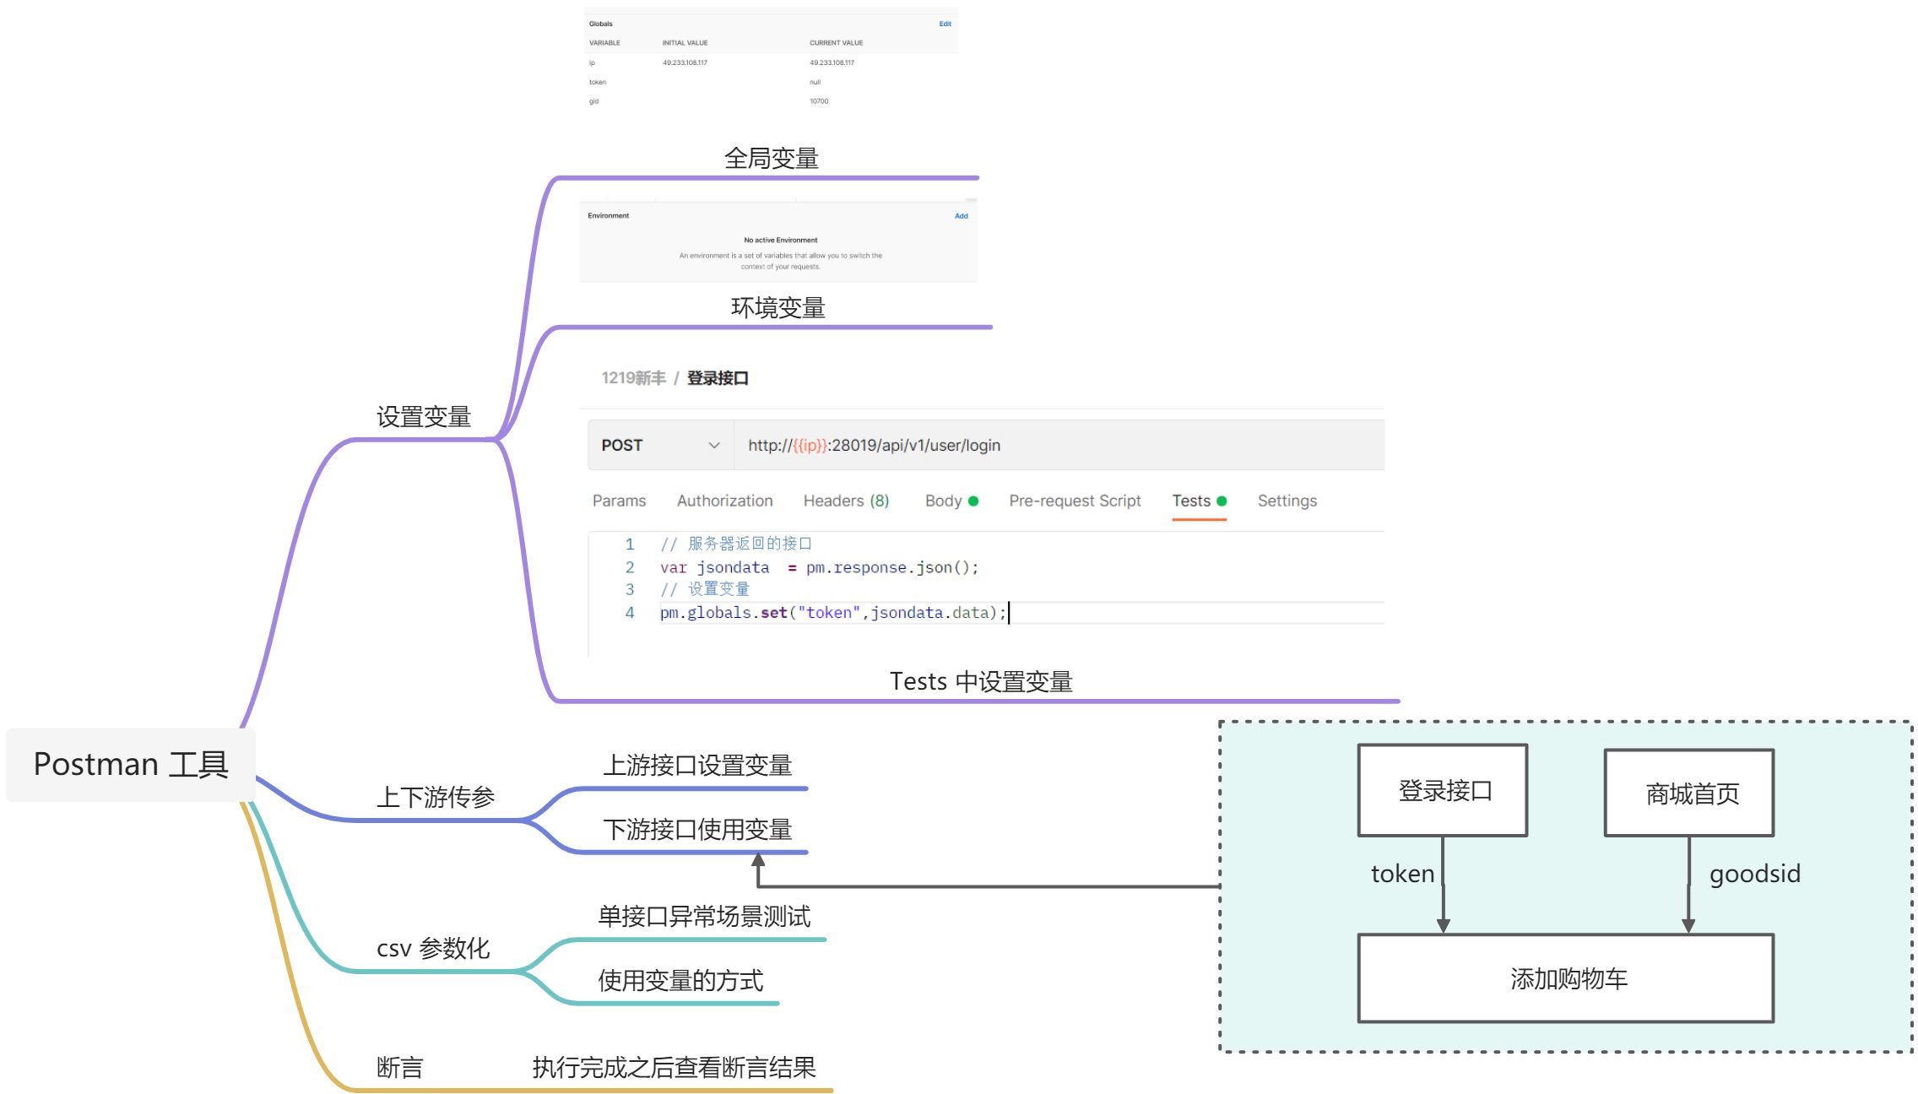Switch to the Params tab

point(619,501)
